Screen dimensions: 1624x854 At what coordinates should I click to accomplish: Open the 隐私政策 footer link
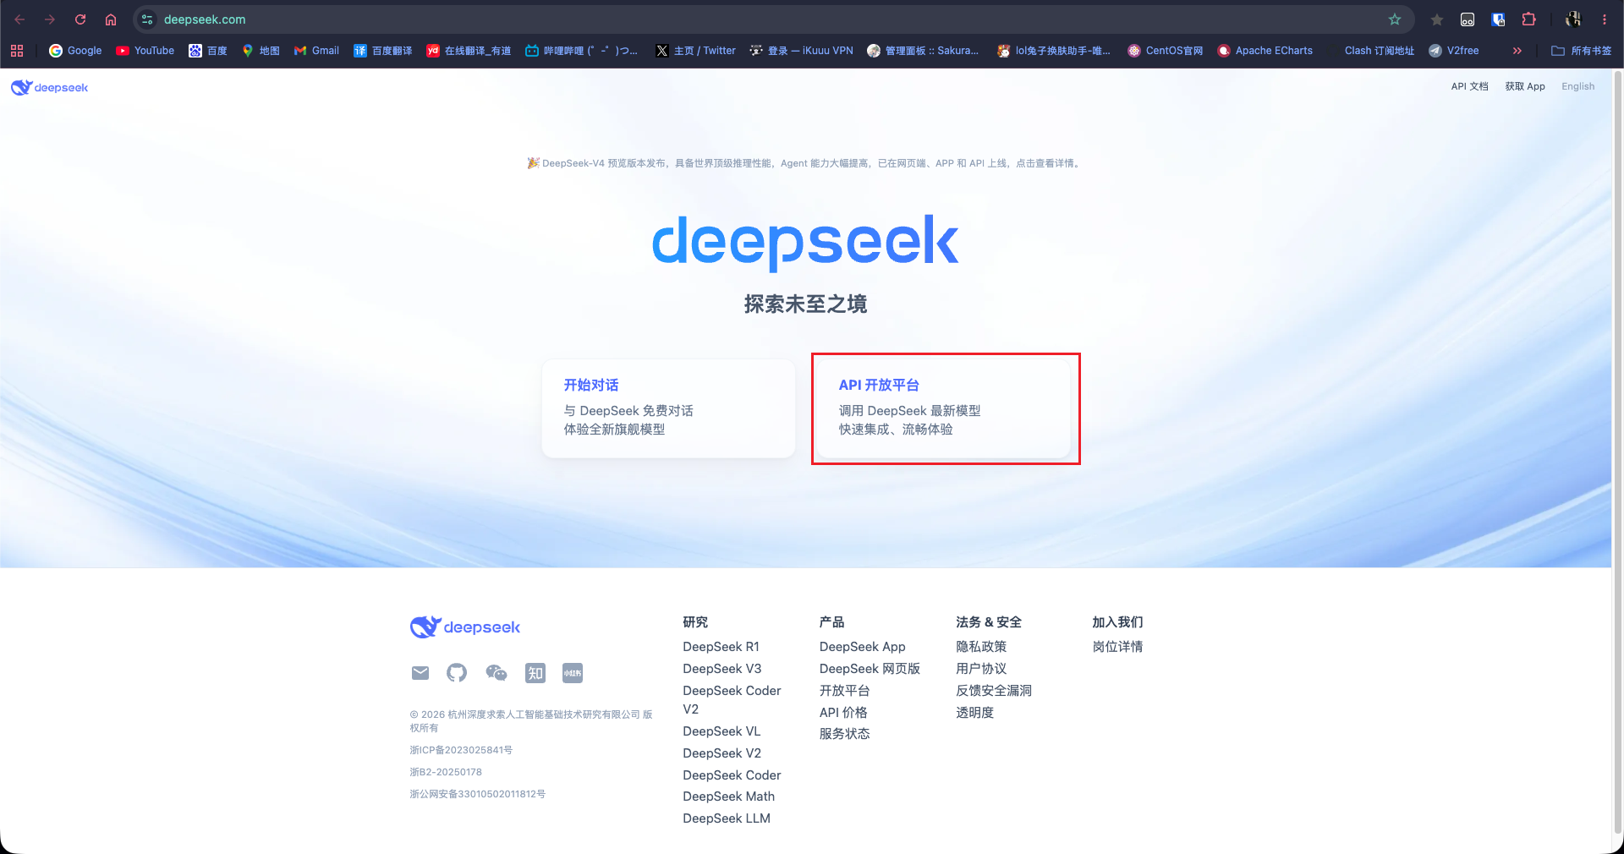coord(981,647)
